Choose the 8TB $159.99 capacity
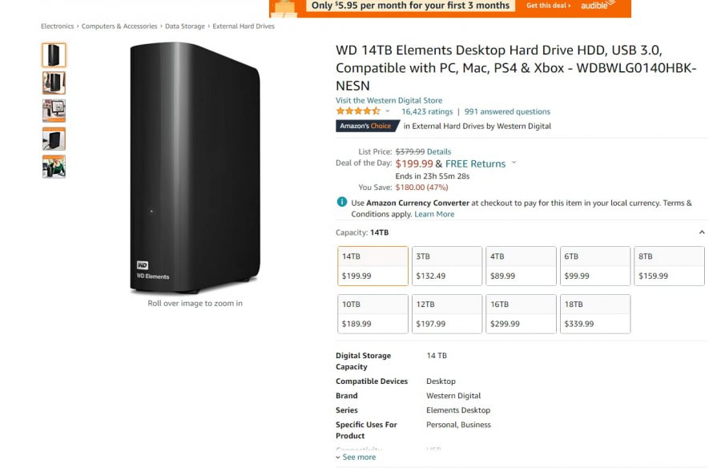 tap(669, 266)
